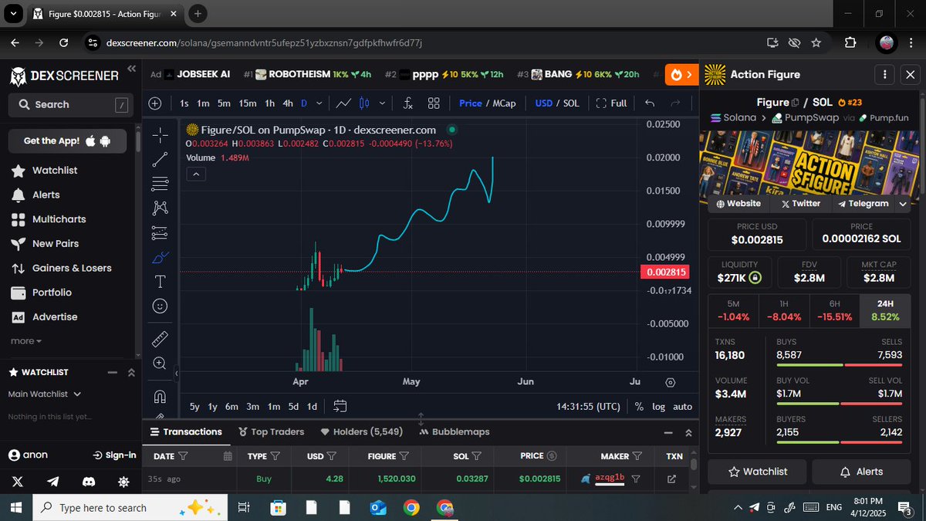Open the chart indicators fx menu
The width and height of the screenshot is (926, 521).
pyautogui.click(x=407, y=103)
